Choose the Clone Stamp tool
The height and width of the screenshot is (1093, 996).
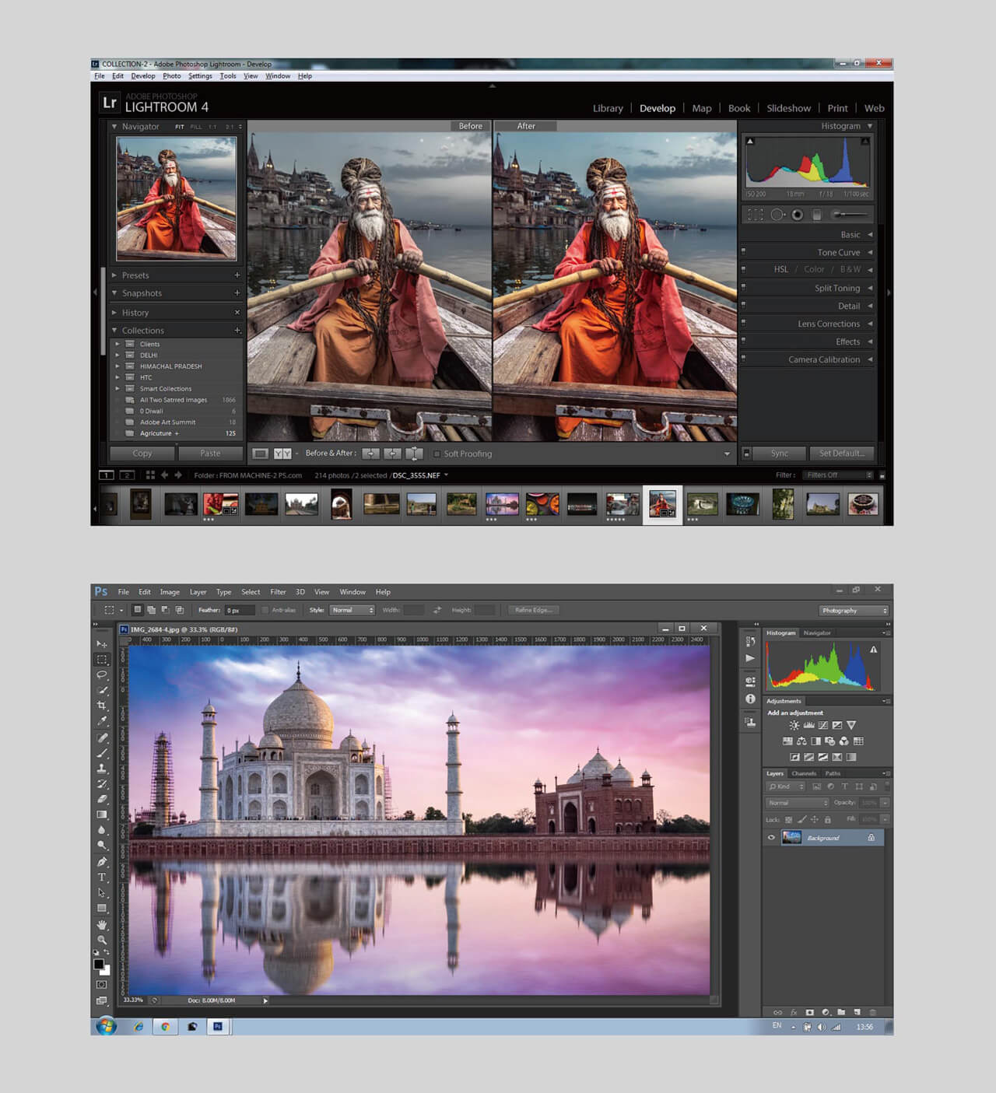pyautogui.click(x=102, y=769)
